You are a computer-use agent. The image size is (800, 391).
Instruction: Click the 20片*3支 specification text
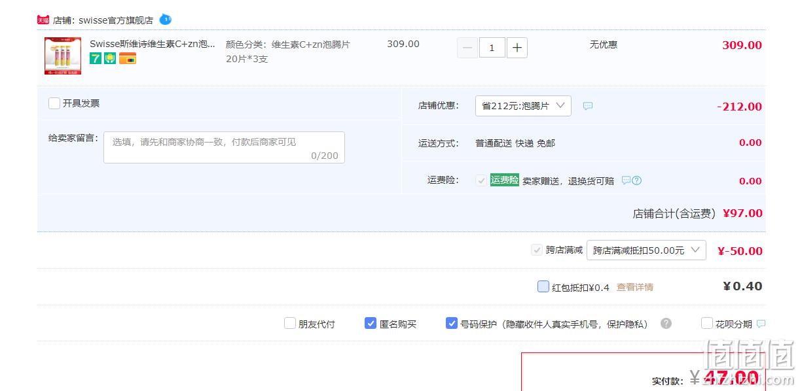[x=247, y=59]
